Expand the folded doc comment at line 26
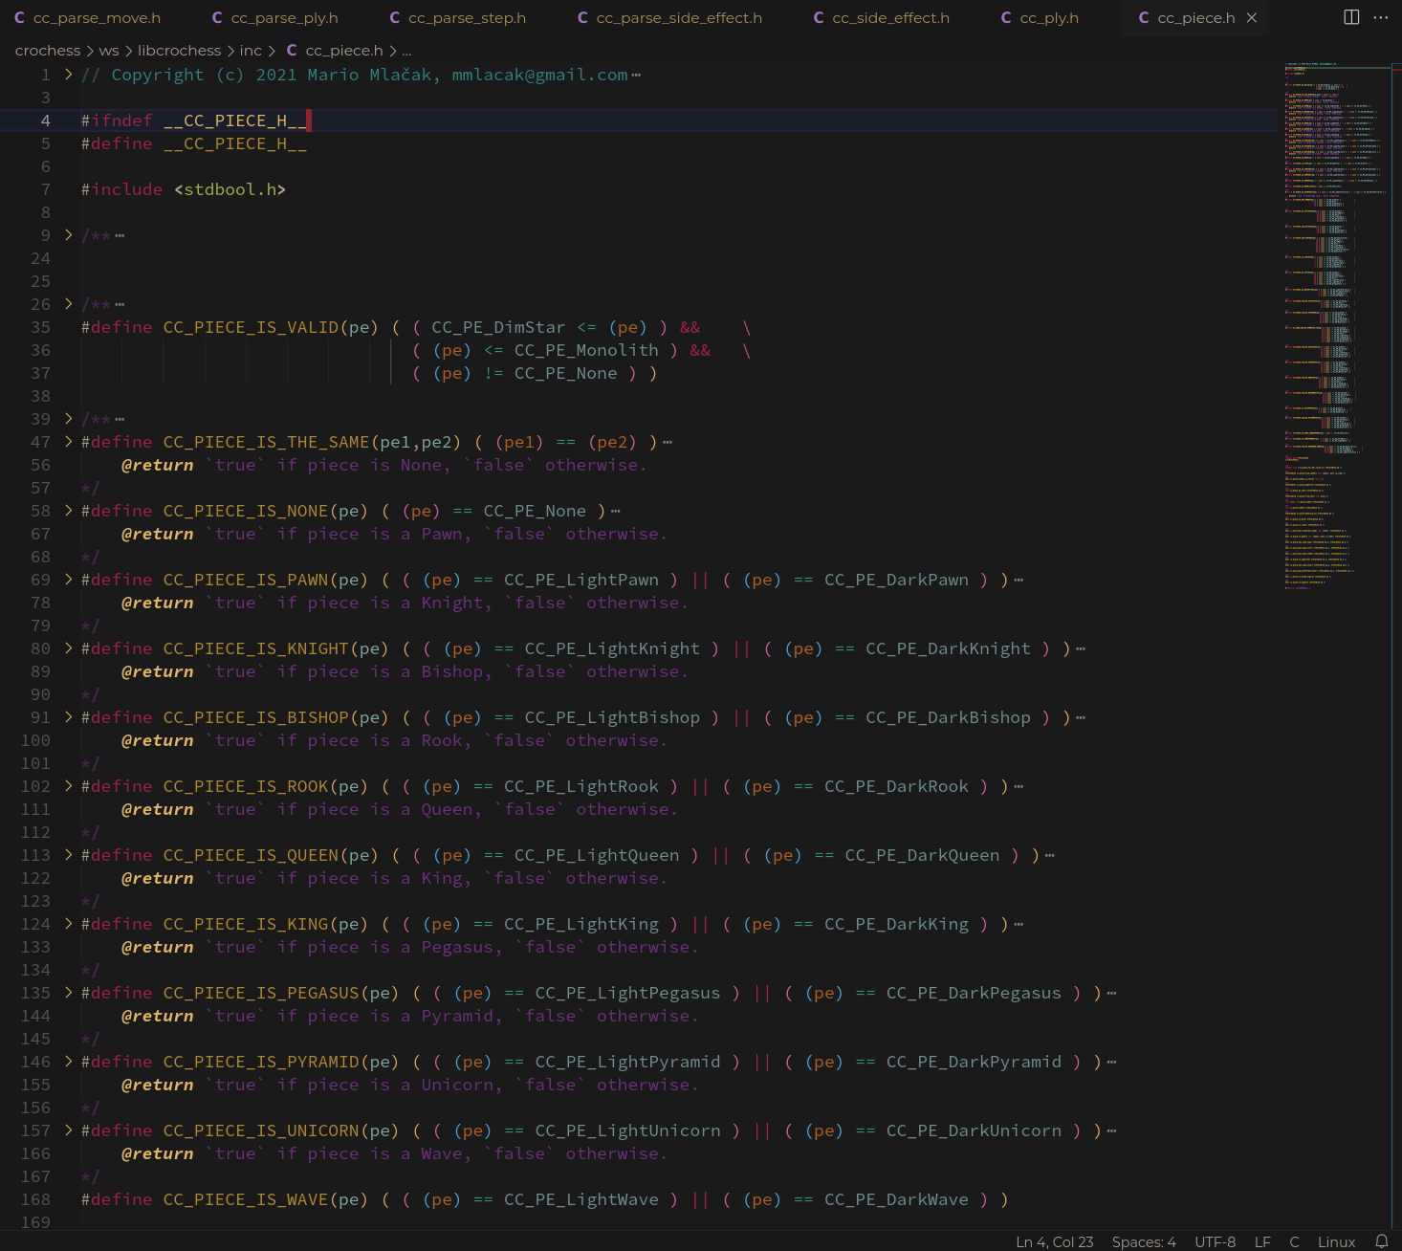The width and height of the screenshot is (1402, 1251). [x=67, y=304]
